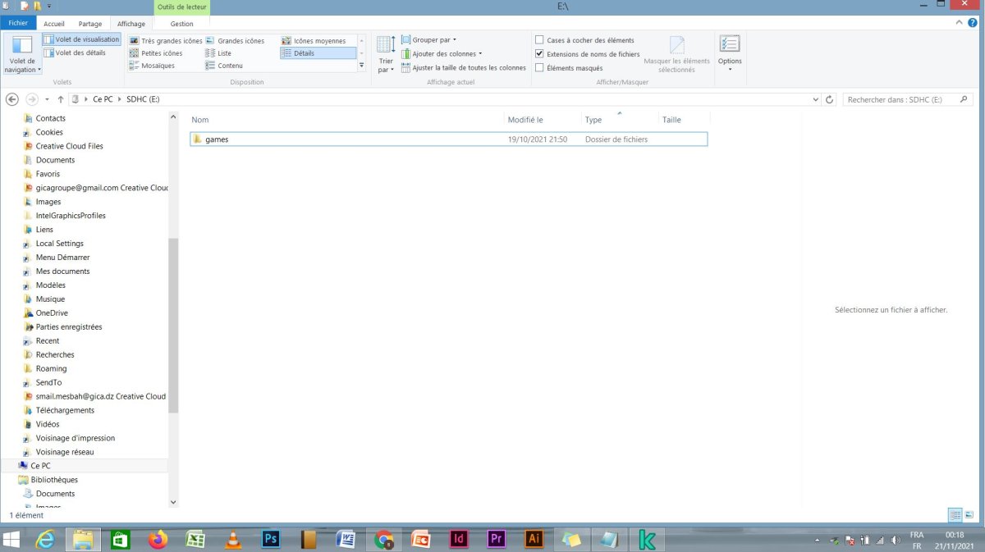This screenshot has height=552, width=985.
Task: Open the Trier par menu
Action: click(386, 55)
